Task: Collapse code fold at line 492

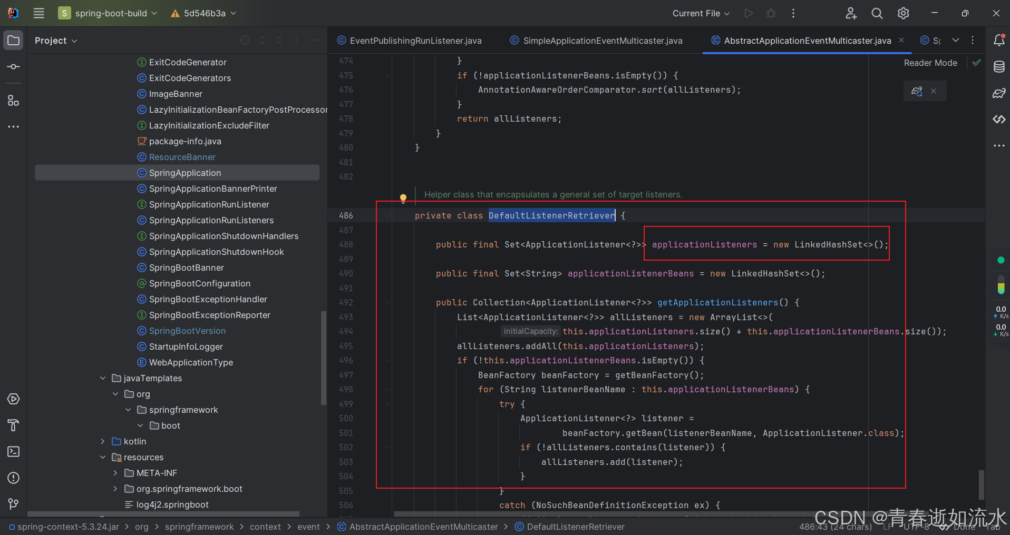Action: click(387, 303)
